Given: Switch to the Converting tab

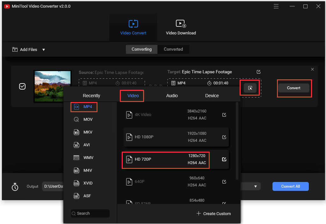Looking at the screenshot, I should coord(141,49).
